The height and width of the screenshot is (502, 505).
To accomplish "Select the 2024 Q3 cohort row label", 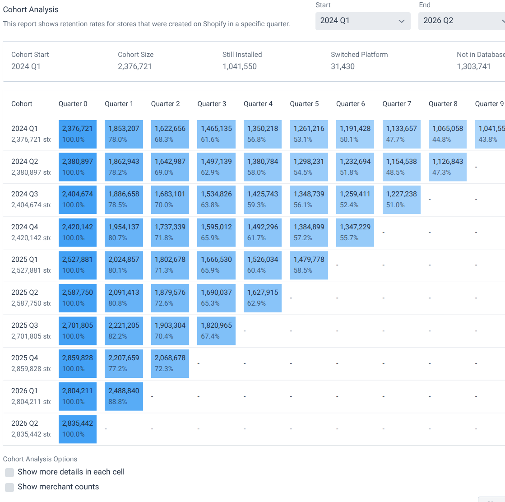I will coord(24,194).
